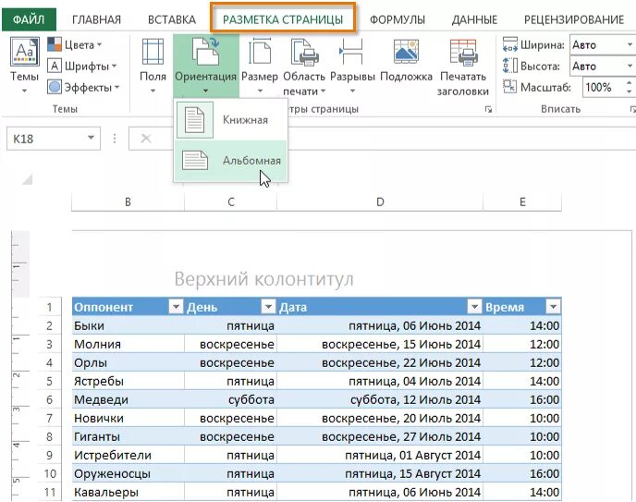Open the Эффекты theme effects menu
The height and width of the screenshot is (502, 636).
[83, 87]
